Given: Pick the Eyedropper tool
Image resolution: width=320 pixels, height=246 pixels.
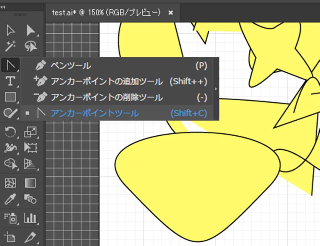Looking at the screenshot, I should [10, 199].
